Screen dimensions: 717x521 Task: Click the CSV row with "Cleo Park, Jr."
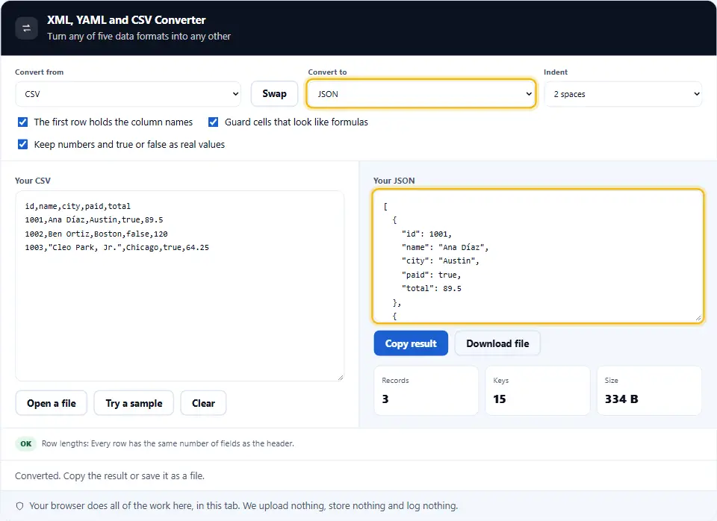117,247
